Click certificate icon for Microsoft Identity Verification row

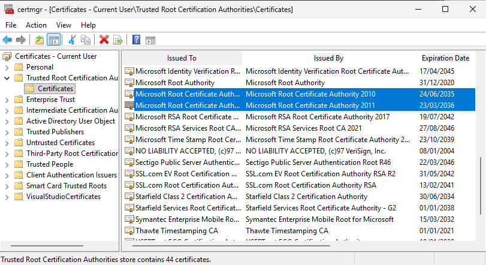[129, 71]
